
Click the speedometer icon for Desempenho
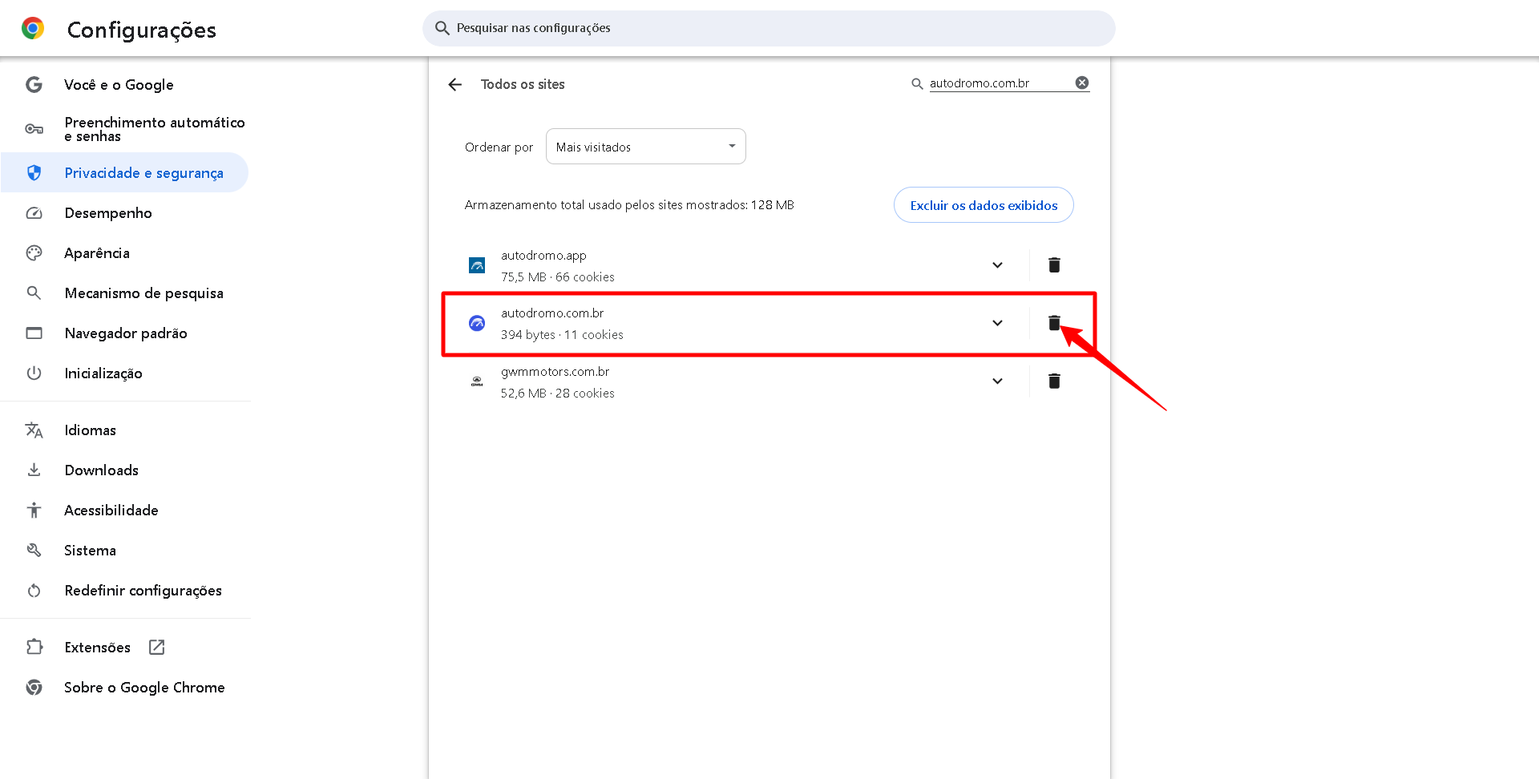click(x=34, y=213)
